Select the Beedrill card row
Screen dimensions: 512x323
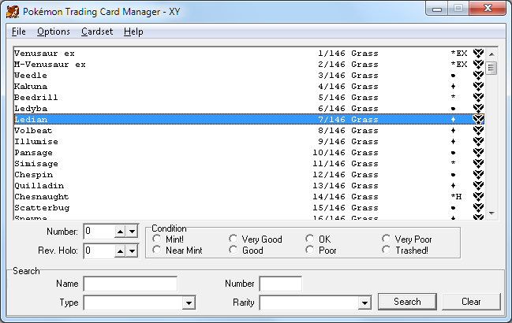(x=249, y=98)
